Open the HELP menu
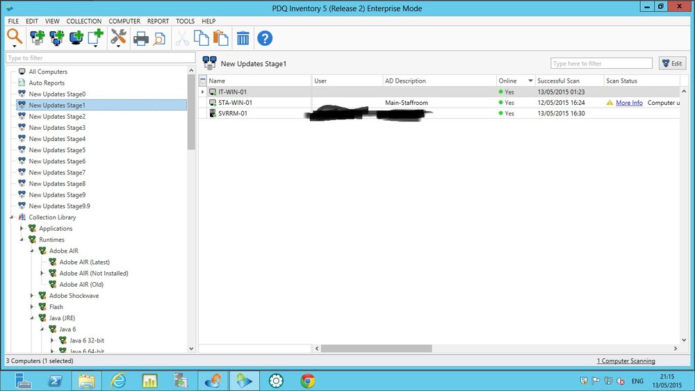695x391 pixels. point(208,21)
